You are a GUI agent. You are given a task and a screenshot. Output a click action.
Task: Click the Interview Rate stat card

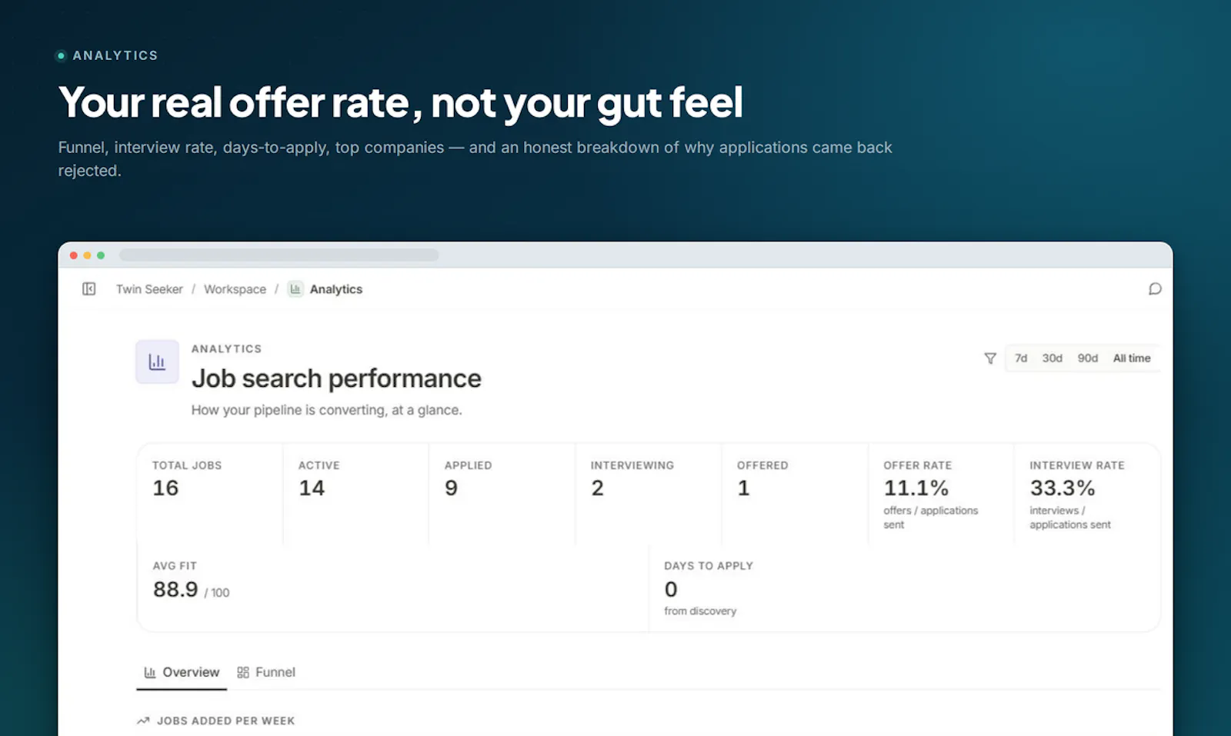tap(1087, 495)
